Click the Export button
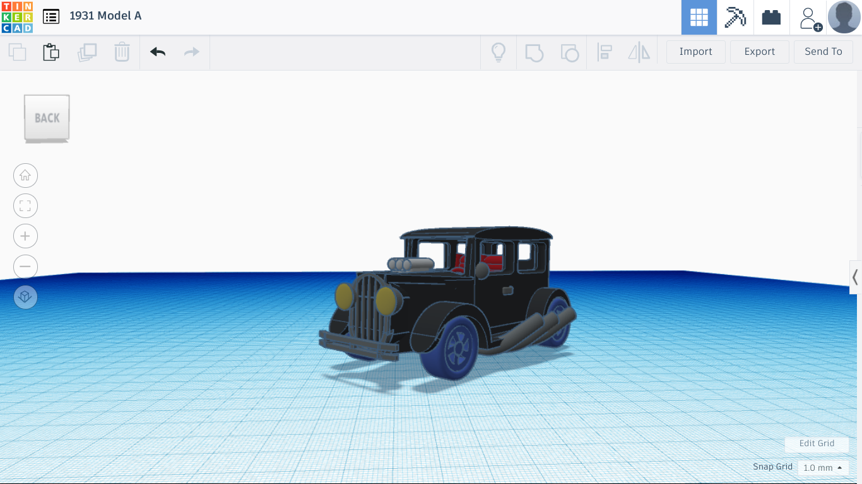862x484 pixels. (759, 51)
